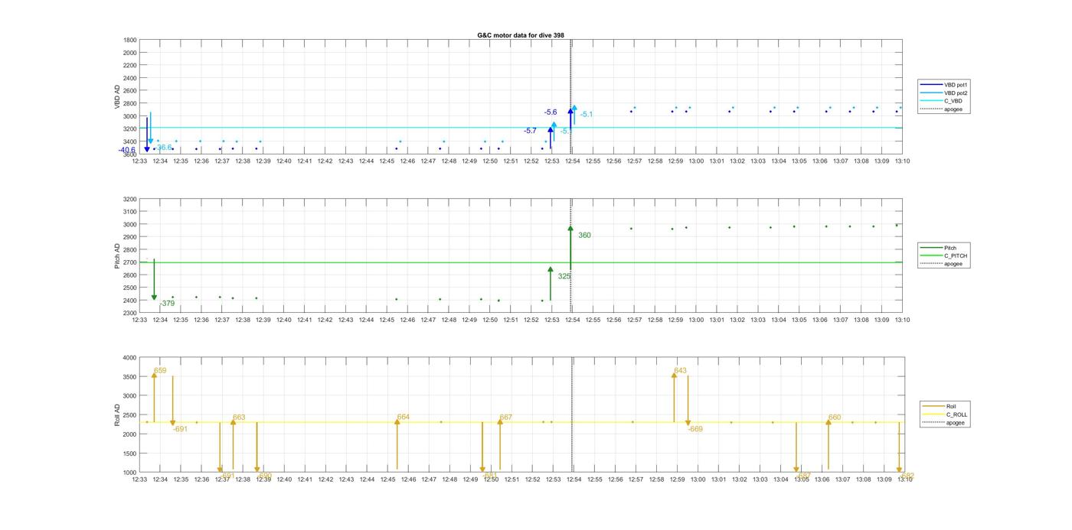Click the roll arrow labeled 660
The width and height of the screenshot is (1072, 530).
(x=829, y=444)
